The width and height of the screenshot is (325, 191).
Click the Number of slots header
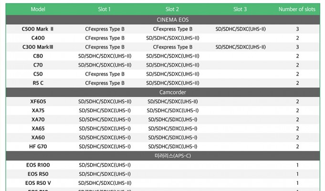(297, 9)
